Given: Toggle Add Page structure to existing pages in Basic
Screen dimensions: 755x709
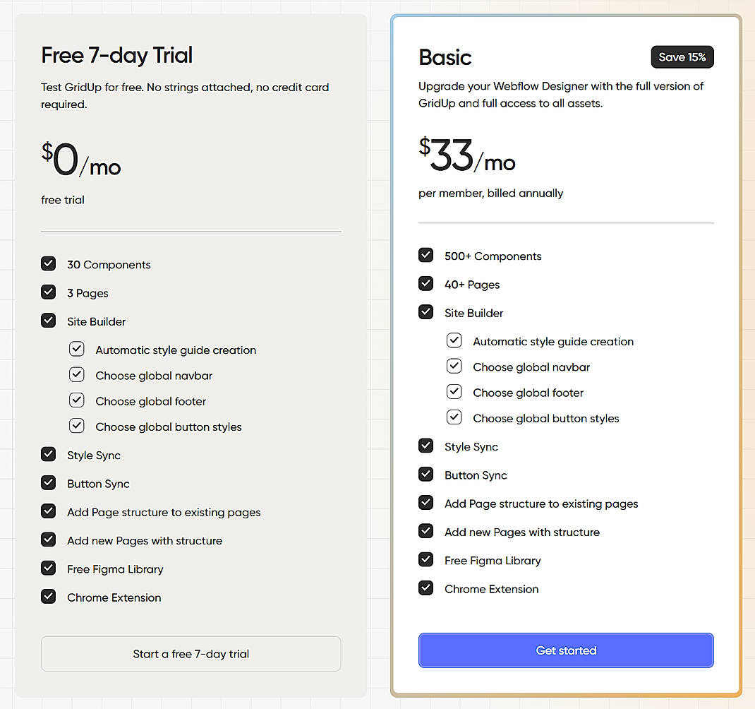Looking at the screenshot, I should 425,503.
